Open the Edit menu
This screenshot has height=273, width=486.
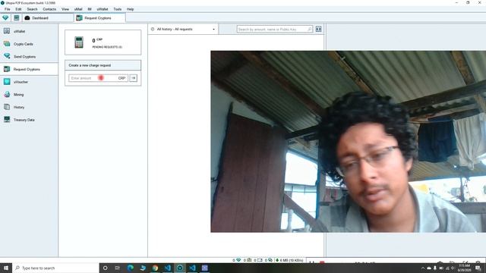pos(18,9)
